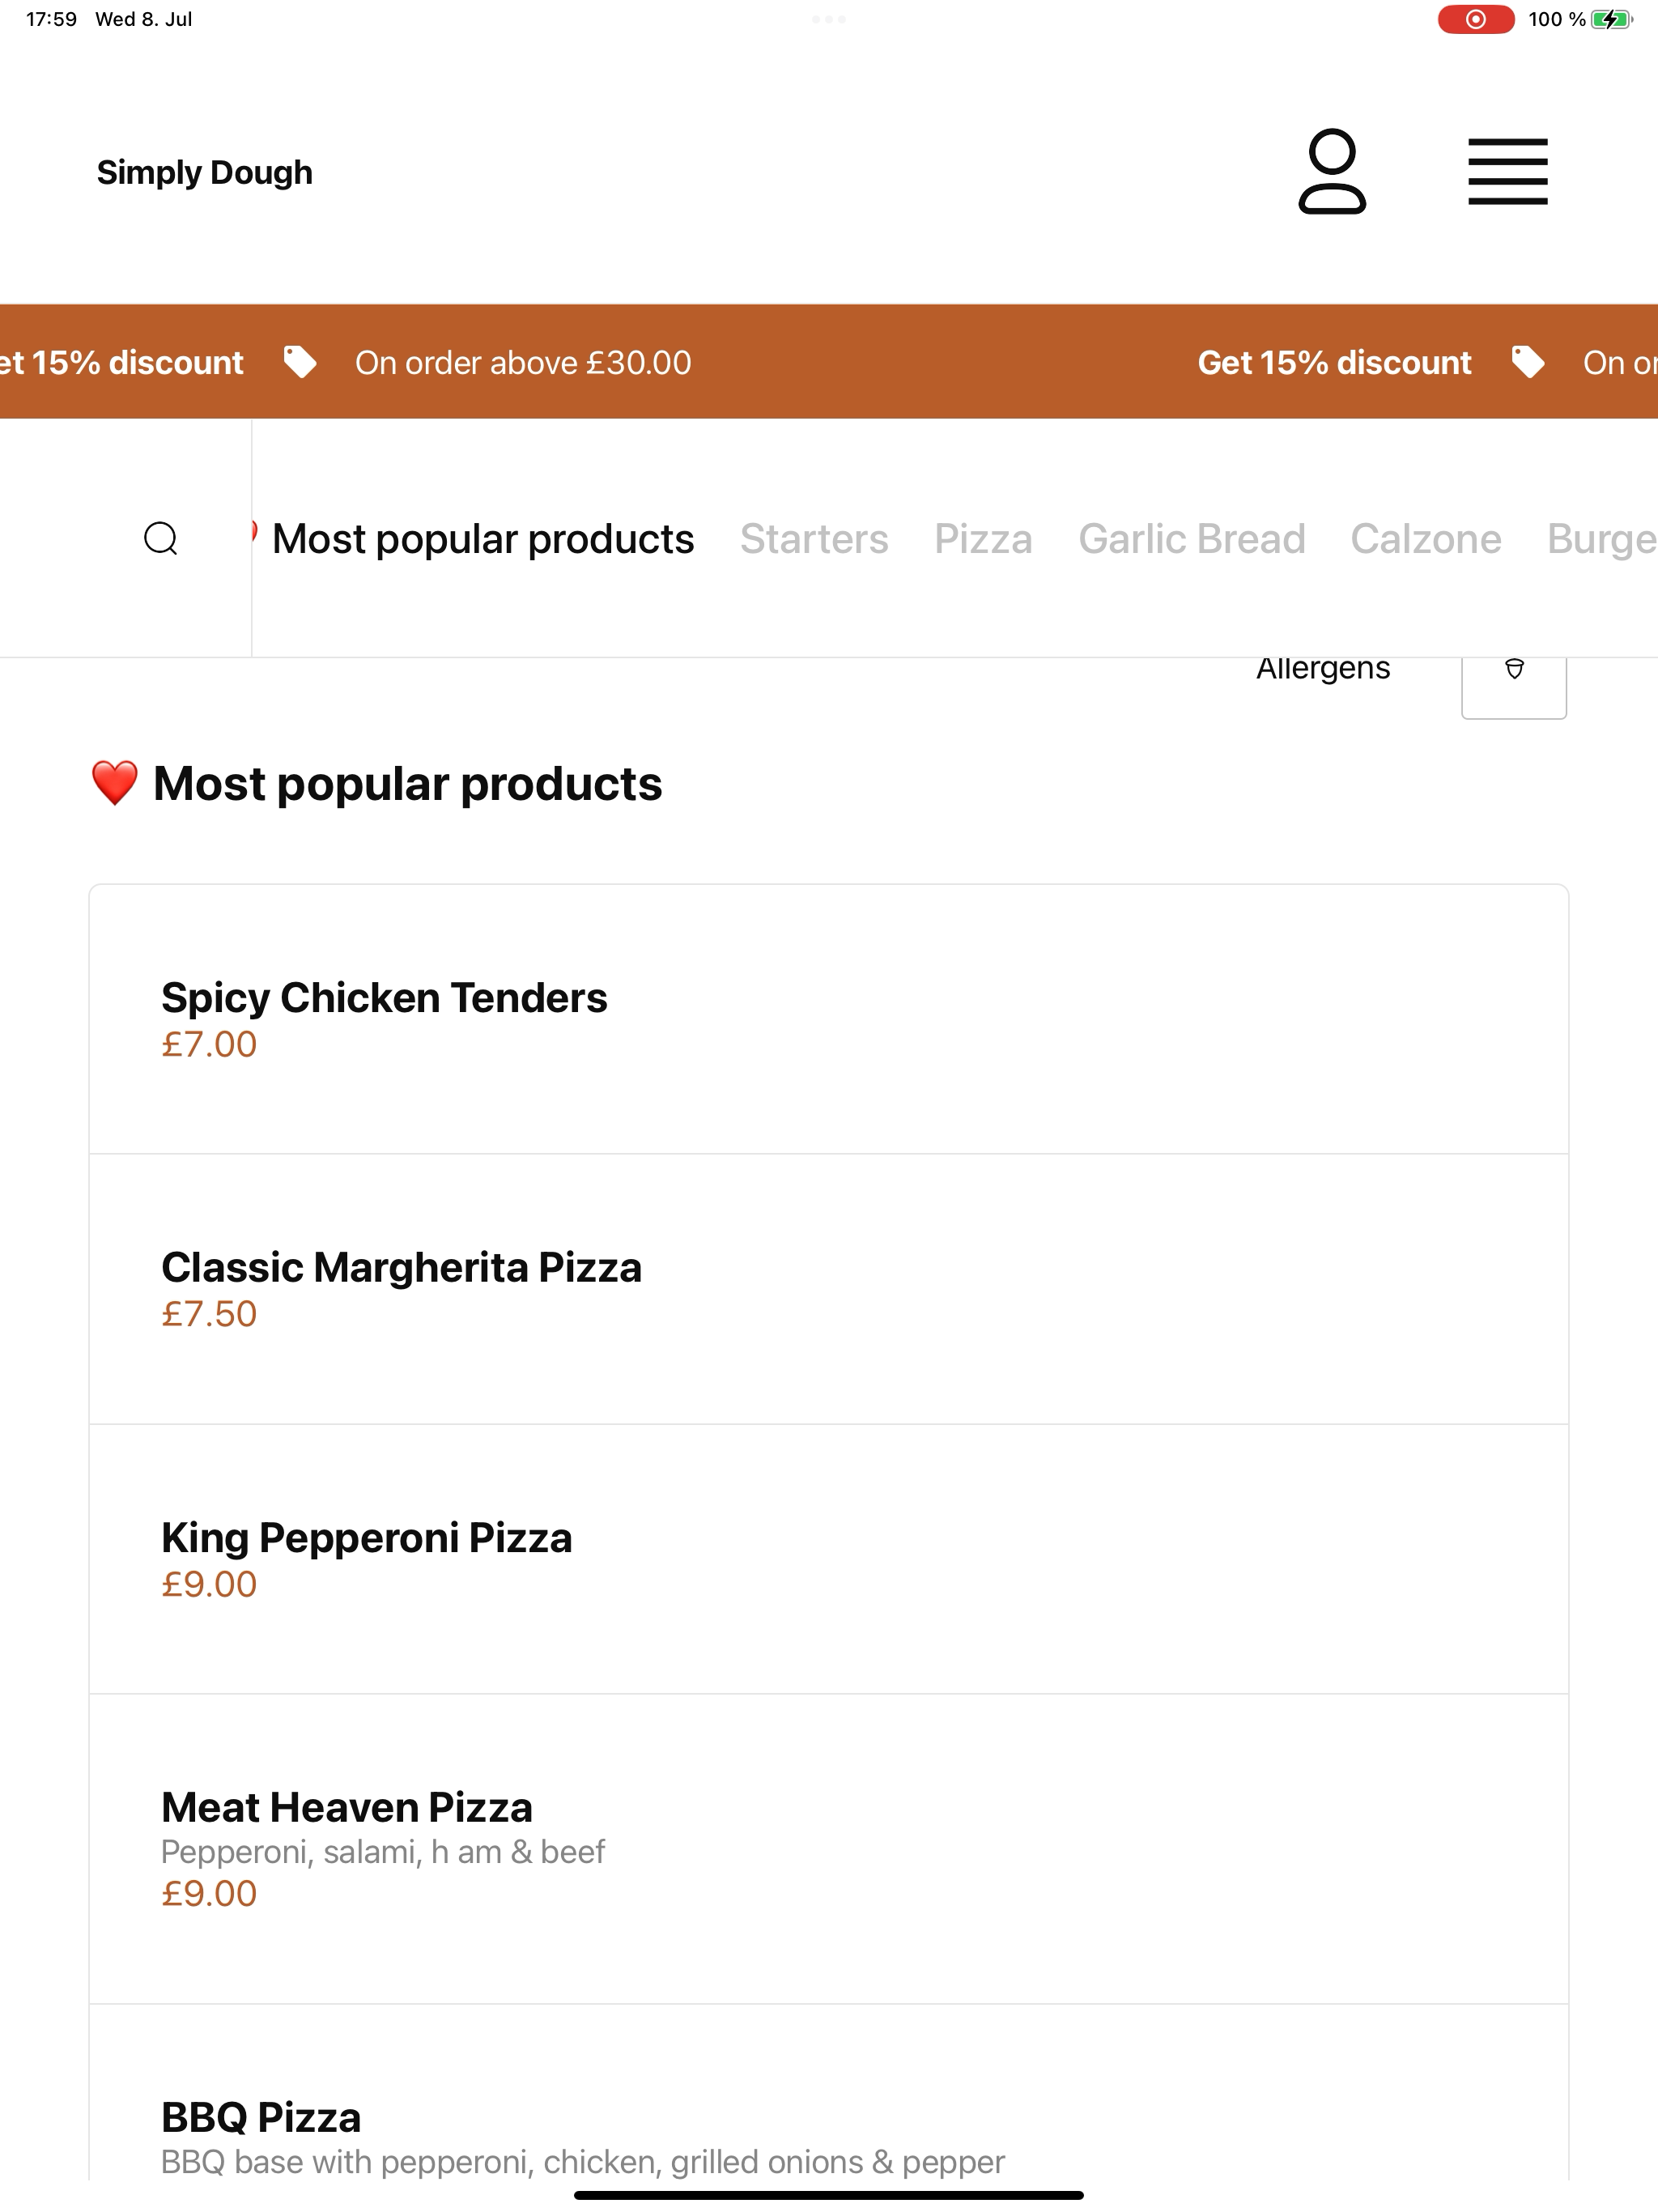Image resolution: width=1658 pixels, height=2212 pixels.
Task: Open BBQ Pizza item
Action: coord(829,2093)
